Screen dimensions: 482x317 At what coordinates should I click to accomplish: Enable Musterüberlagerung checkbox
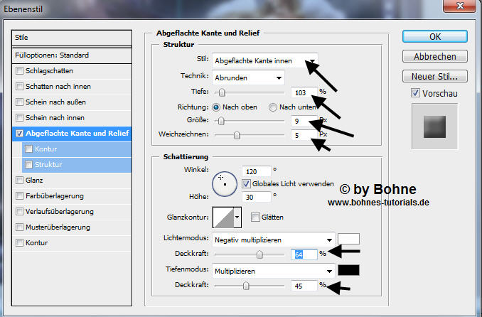[x=19, y=227]
